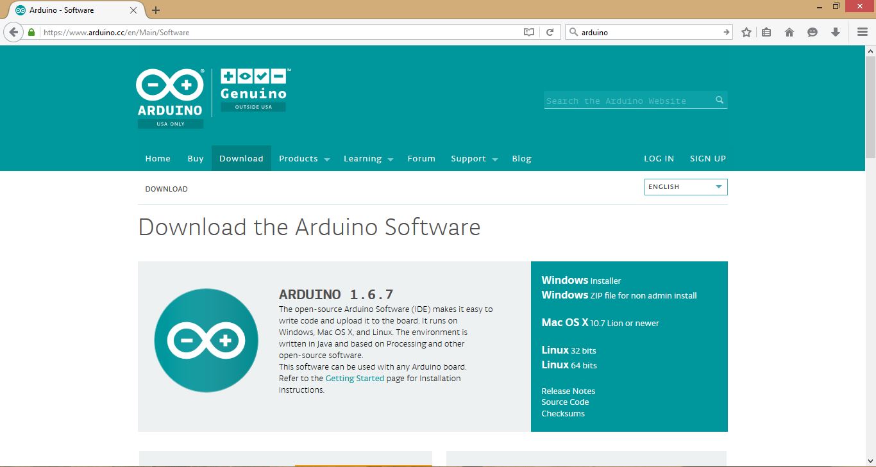Image resolution: width=876 pixels, height=467 pixels.
Task: Open the Forum menu item
Action: point(421,158)
